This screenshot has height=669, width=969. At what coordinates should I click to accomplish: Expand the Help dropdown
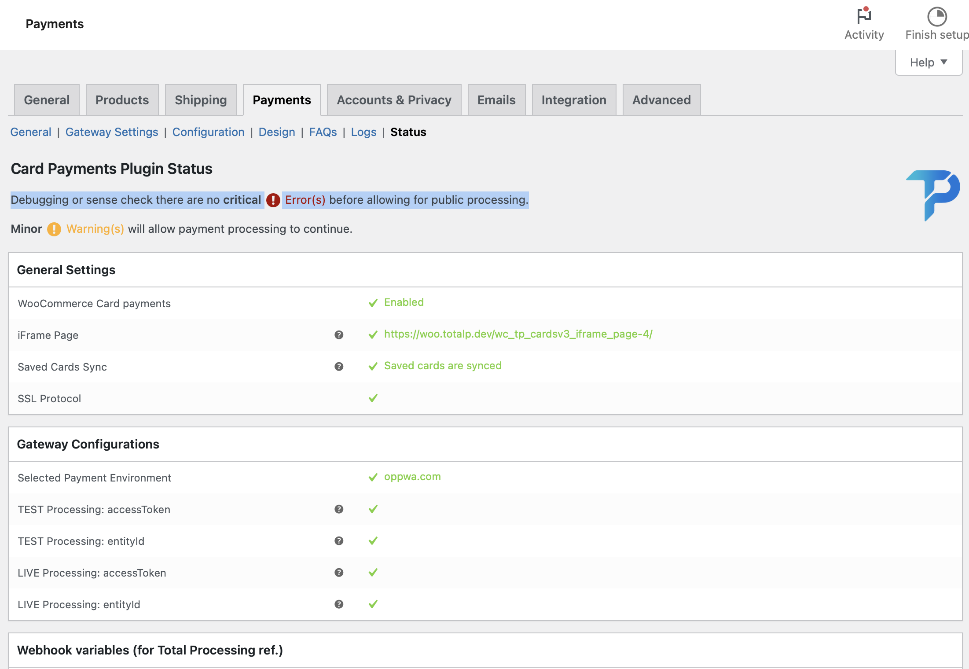929,62
